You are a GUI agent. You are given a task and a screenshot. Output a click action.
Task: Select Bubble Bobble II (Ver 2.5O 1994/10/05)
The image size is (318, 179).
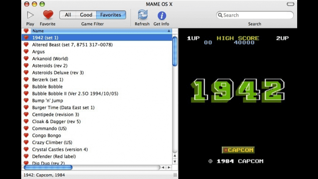tap(97, 94)
